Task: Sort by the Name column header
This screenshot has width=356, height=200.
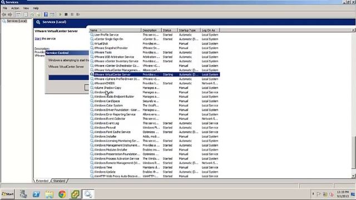Action: coord(115,30)
